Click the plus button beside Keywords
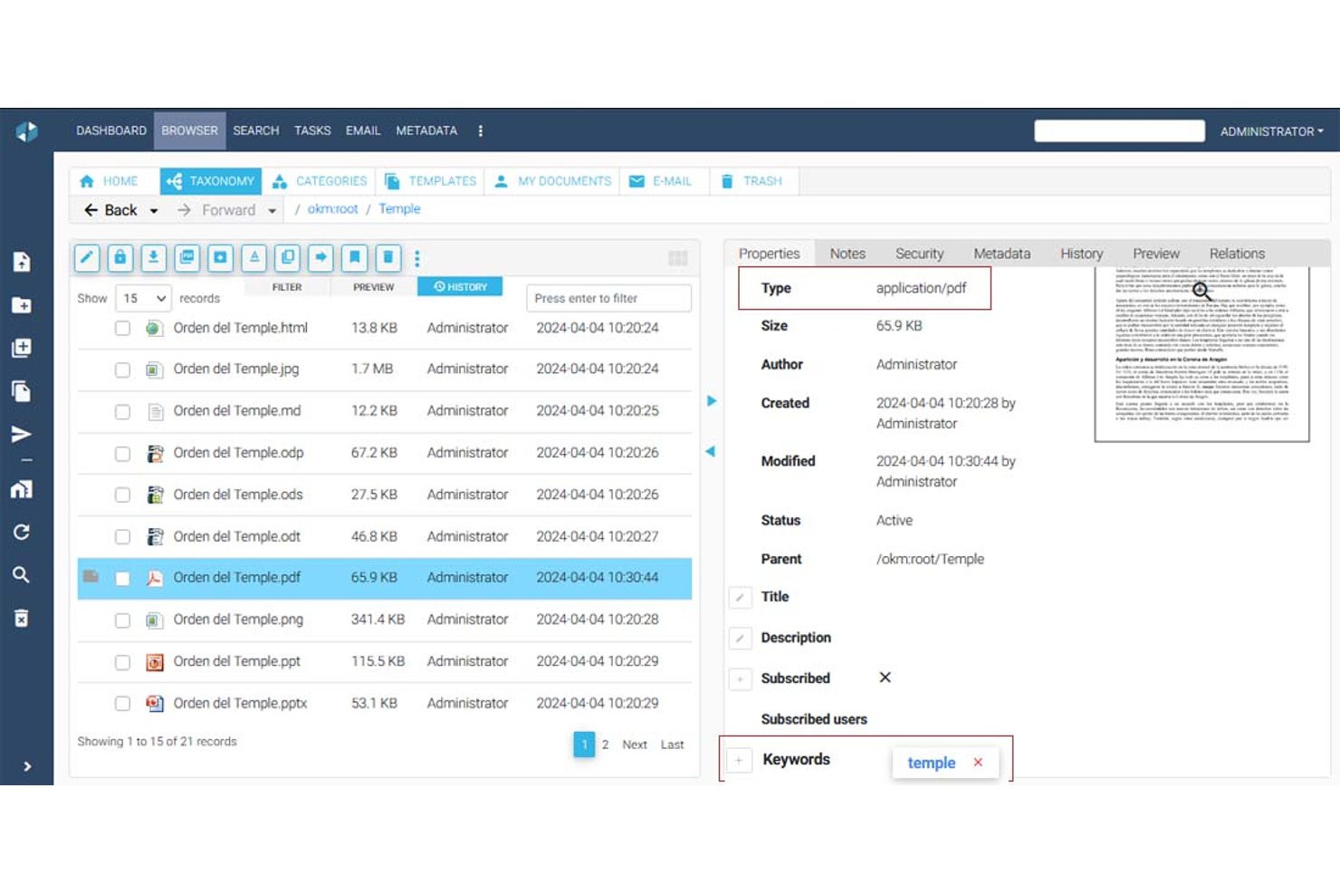The image size is (1340, 894). [x=740, y=760]
